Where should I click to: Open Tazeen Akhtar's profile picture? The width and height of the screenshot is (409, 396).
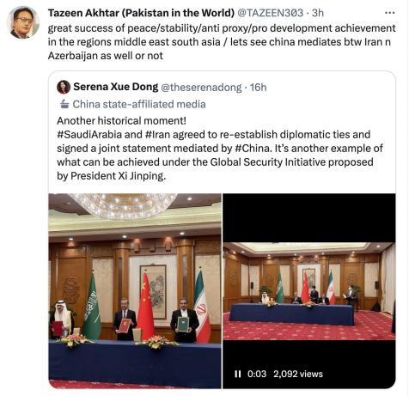(x=23, y=22)
